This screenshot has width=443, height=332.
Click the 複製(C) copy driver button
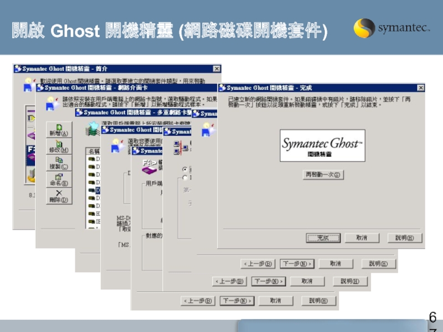[x=59, y=163]
